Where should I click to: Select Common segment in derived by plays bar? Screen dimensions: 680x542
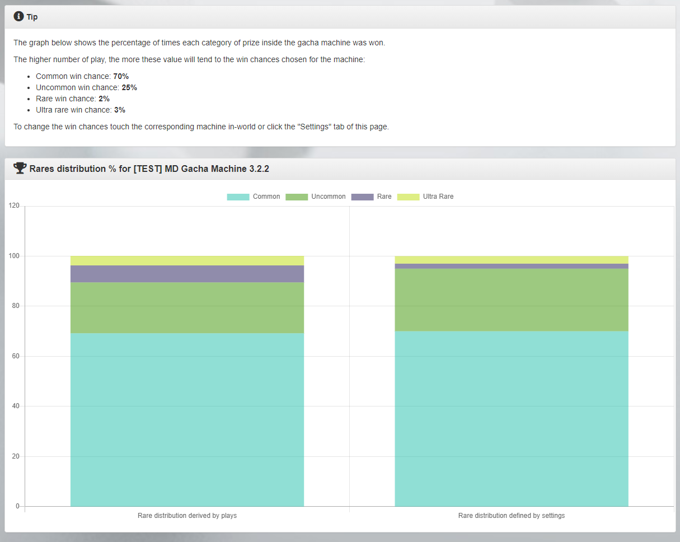tap(187, 420)
